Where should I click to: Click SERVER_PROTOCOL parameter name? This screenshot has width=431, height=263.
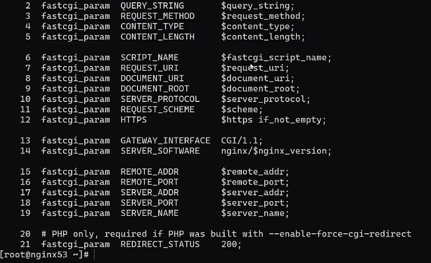click(160, 99)
